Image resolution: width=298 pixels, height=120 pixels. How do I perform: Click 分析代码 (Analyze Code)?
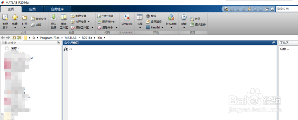(x=105, y=16)
